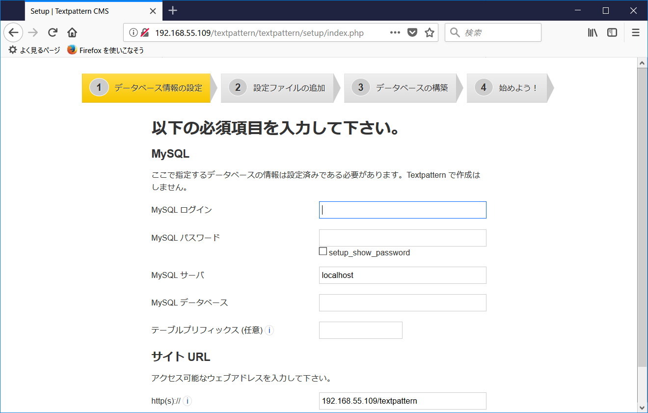648x413 pixels.
Task: Open the Firefox home page
Action: [x=72, y=32]
